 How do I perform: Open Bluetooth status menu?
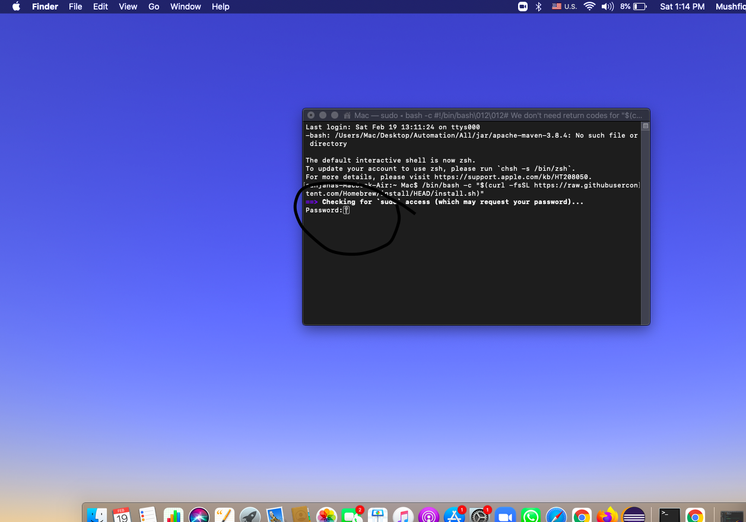[x=539, y=7]
